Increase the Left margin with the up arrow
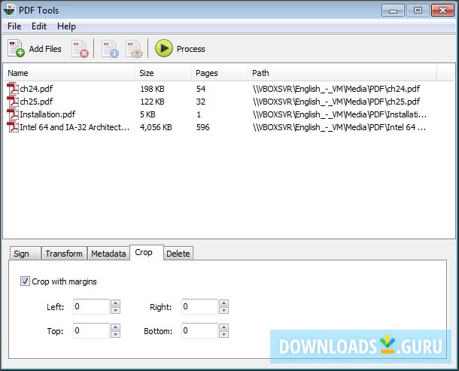459x371 pixels. pos(115,303)
